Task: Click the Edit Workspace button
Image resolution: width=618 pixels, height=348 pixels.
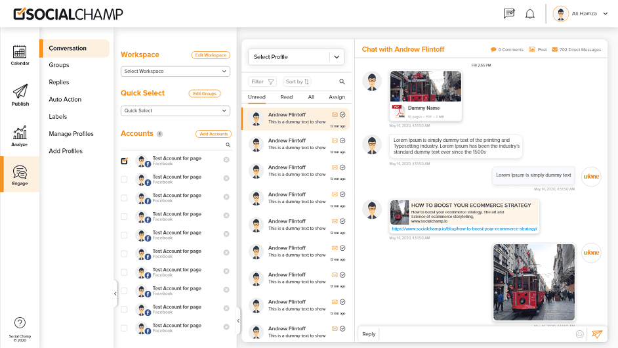Action: point(211,55)
